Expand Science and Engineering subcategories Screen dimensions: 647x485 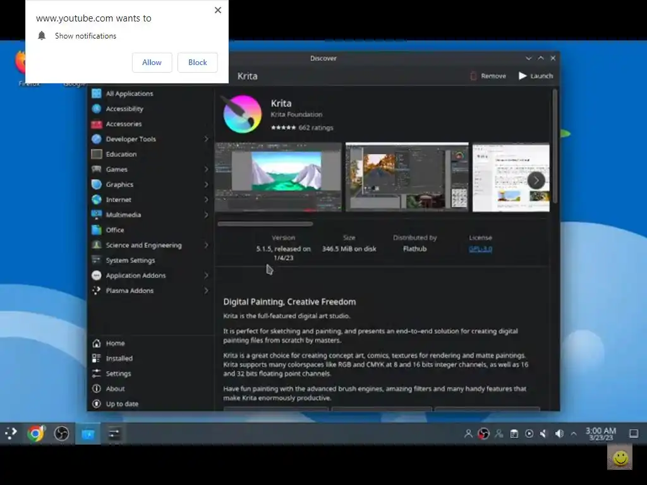pyautogui.click(x=207, y=245)
